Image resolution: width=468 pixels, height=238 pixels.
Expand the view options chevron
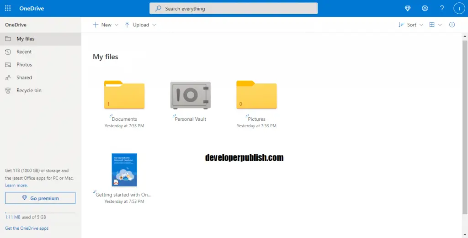(440, 25)
